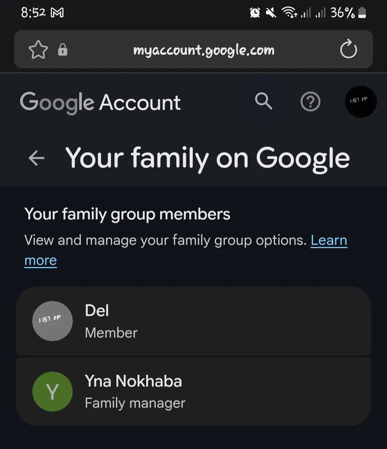The image size is (387, 449).
Task: Open Del member entry
Action: click(x=193, y=321)
